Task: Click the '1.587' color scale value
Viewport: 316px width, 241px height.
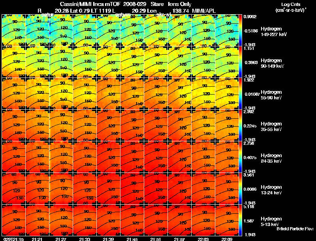Action: [249, 221]
